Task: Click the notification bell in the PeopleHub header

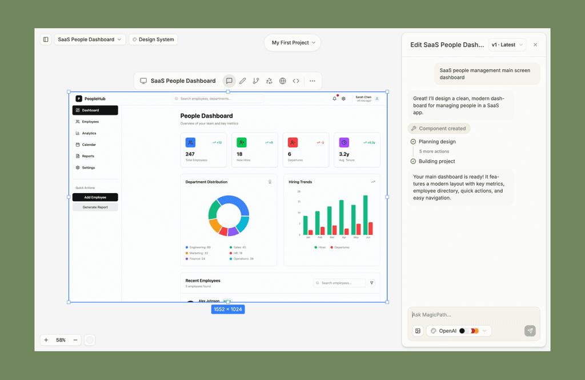Action: point(334,98)
